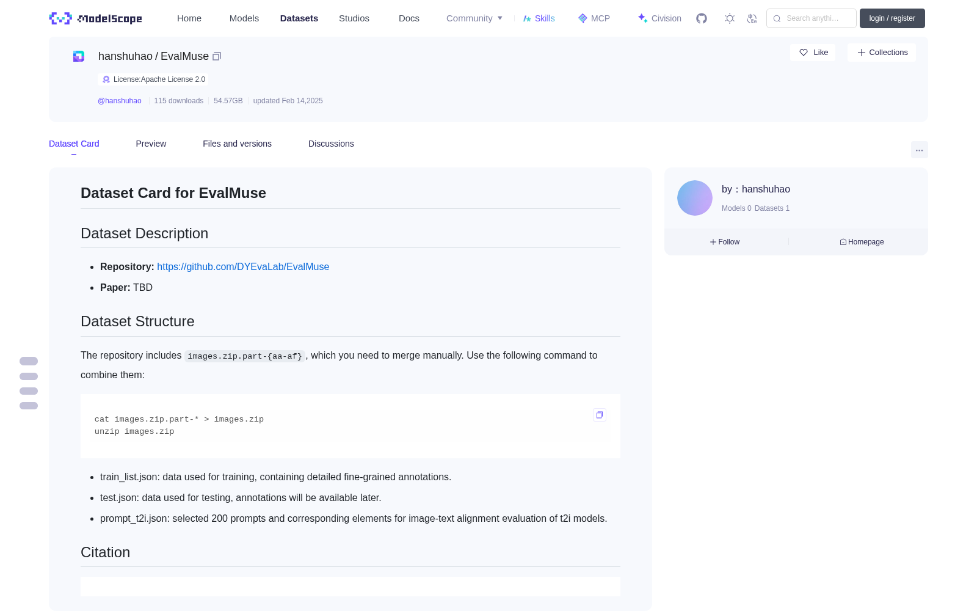The image size is (977, 611).
Task: Click the ModelScope logo
Action: [x=96, y=18]
